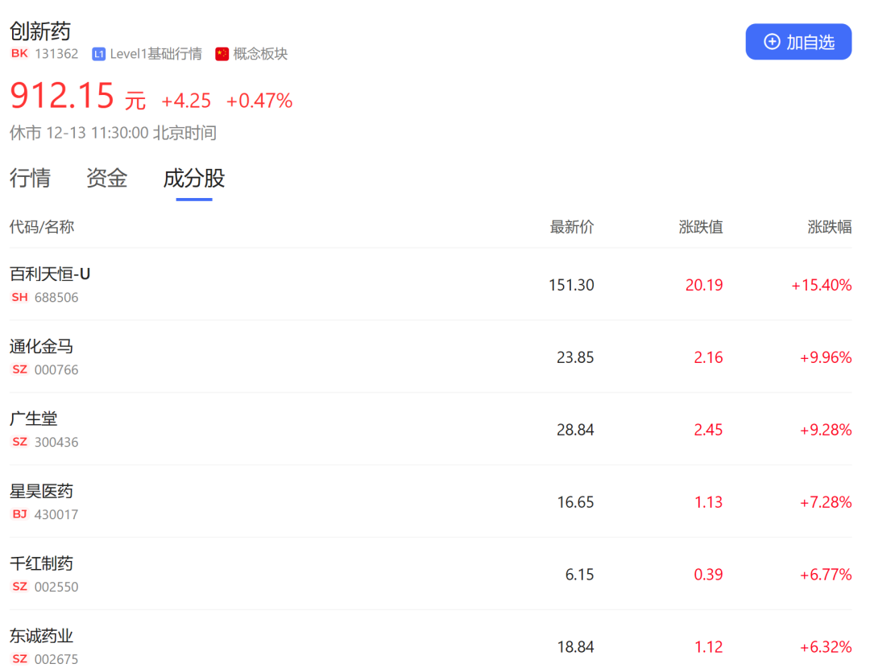Click the 概念板块 label

260,54
